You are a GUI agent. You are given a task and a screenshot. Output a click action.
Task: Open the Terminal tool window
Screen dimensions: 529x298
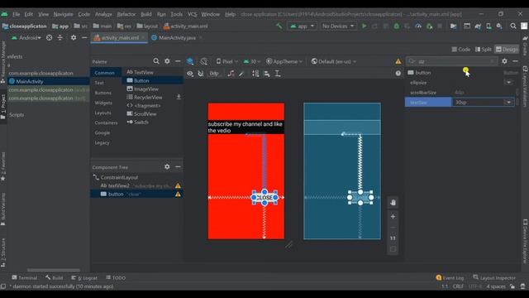[x=24, y=278]
